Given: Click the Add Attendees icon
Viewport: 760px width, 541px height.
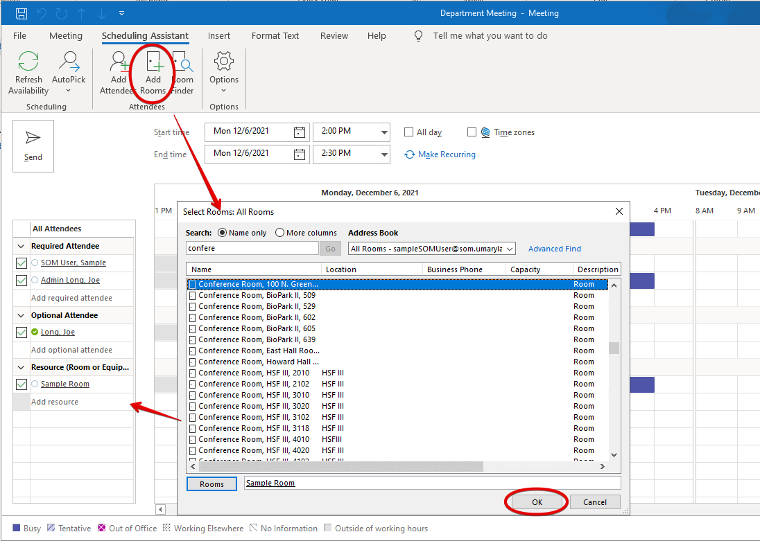Looking at the screenshot, I should (x=119, y=63).
